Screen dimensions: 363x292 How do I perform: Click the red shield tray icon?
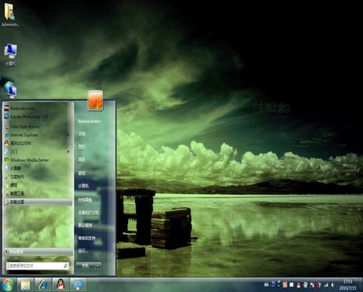319,285
